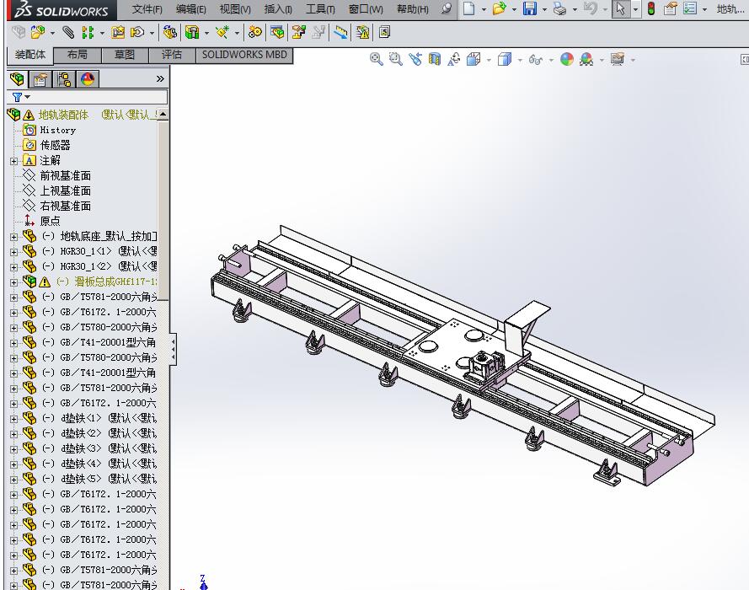This screenshot has height=590, width=749.
Task: Switch to the PropertyManager panel tab
Action: point(40,79)
